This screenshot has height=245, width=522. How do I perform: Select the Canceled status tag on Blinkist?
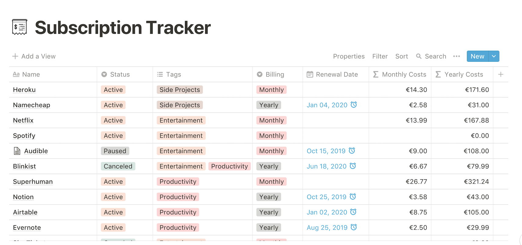118,166
